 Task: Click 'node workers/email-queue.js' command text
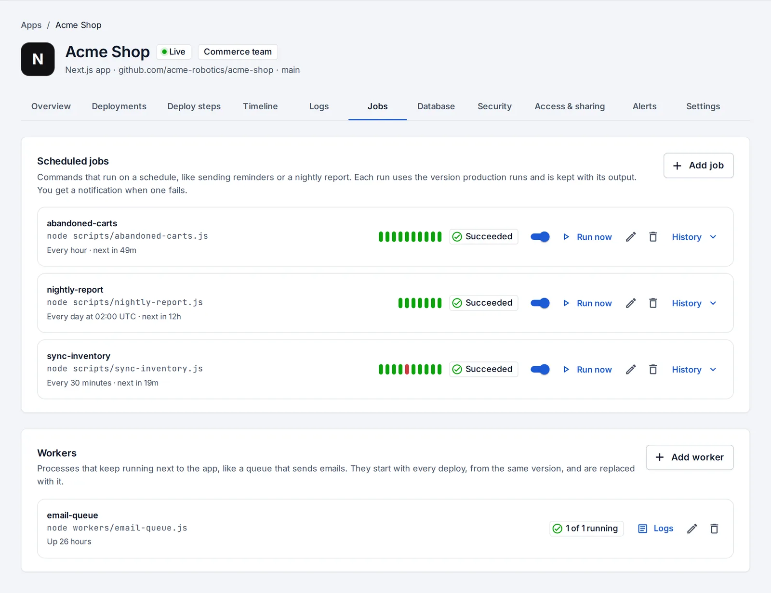click(117, 528)
